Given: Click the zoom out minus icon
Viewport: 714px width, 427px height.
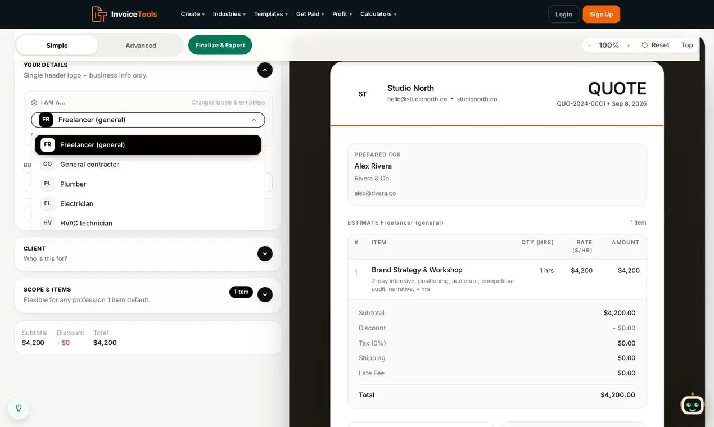Looking at the screenshot, I should point(589,46).
